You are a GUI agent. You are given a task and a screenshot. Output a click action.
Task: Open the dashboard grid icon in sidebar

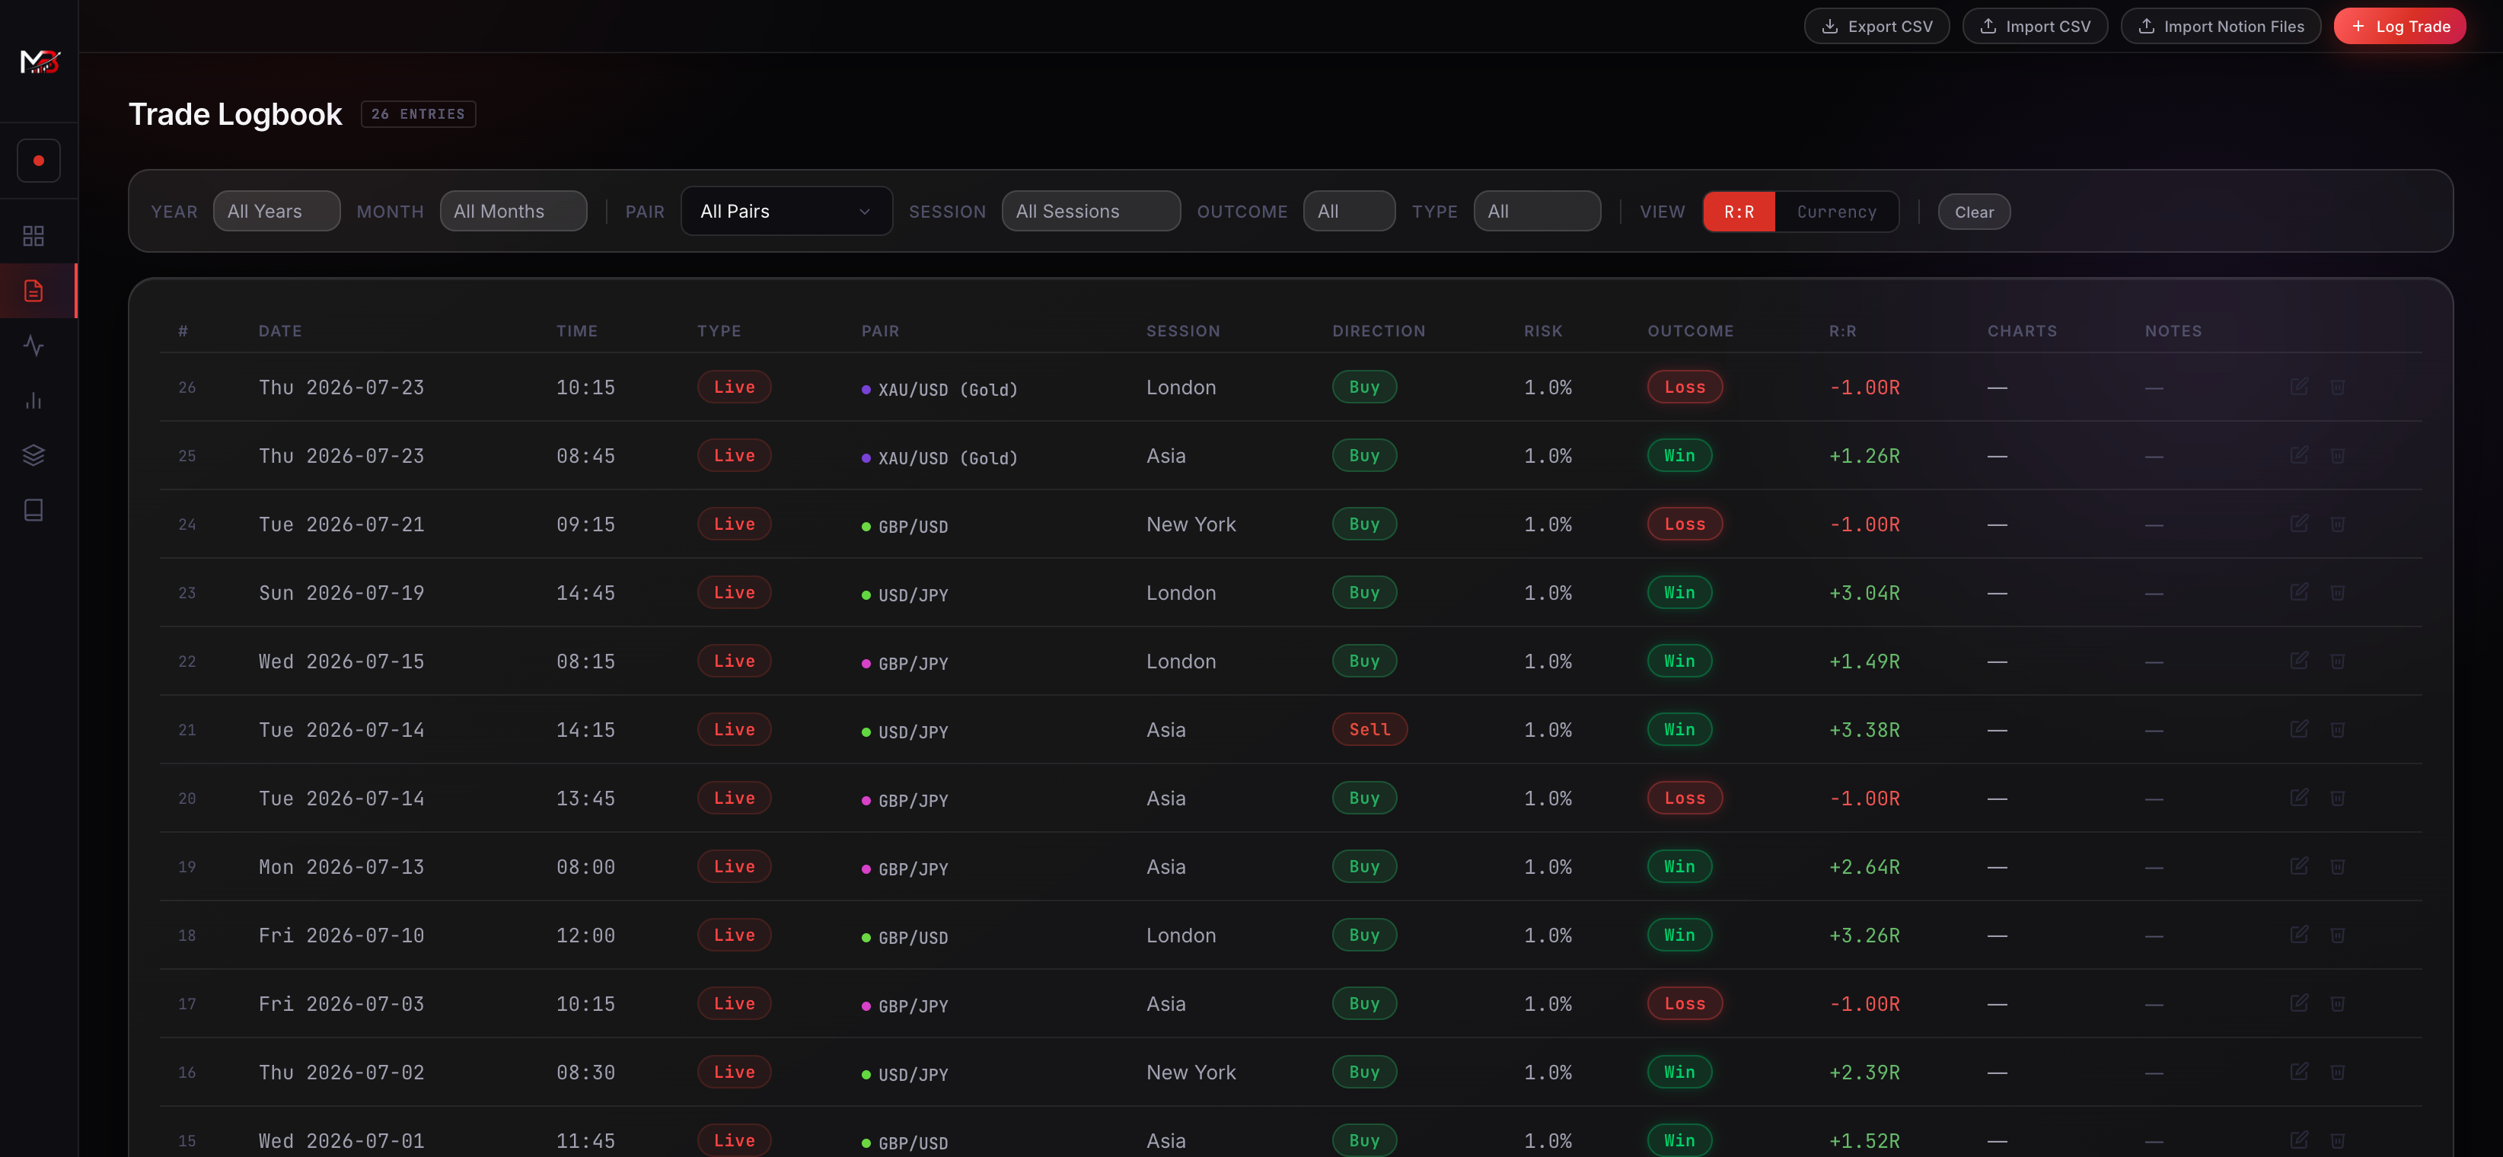(34, 236)
